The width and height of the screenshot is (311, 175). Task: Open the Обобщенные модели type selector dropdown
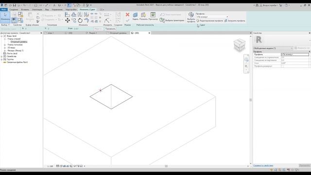(273, 48)
